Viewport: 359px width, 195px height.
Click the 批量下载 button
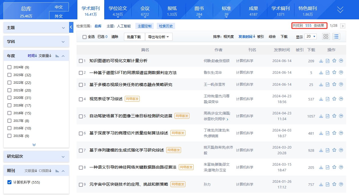[x=134, y=37]
